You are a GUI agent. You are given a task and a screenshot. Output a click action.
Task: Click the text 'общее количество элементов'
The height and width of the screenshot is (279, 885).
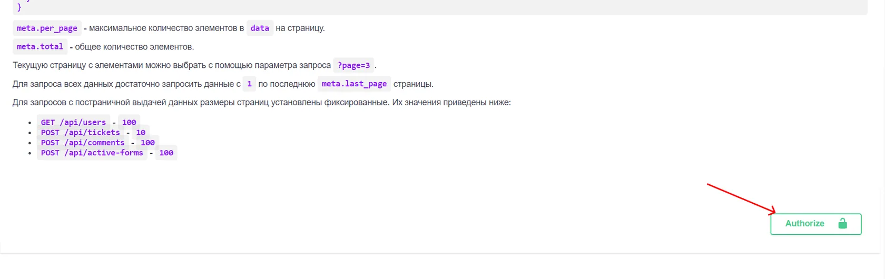[x=134, y=47]
